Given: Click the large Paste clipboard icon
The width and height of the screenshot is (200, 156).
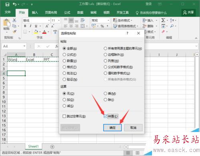Looking at the screenshot, I should (x=7, y=22).
